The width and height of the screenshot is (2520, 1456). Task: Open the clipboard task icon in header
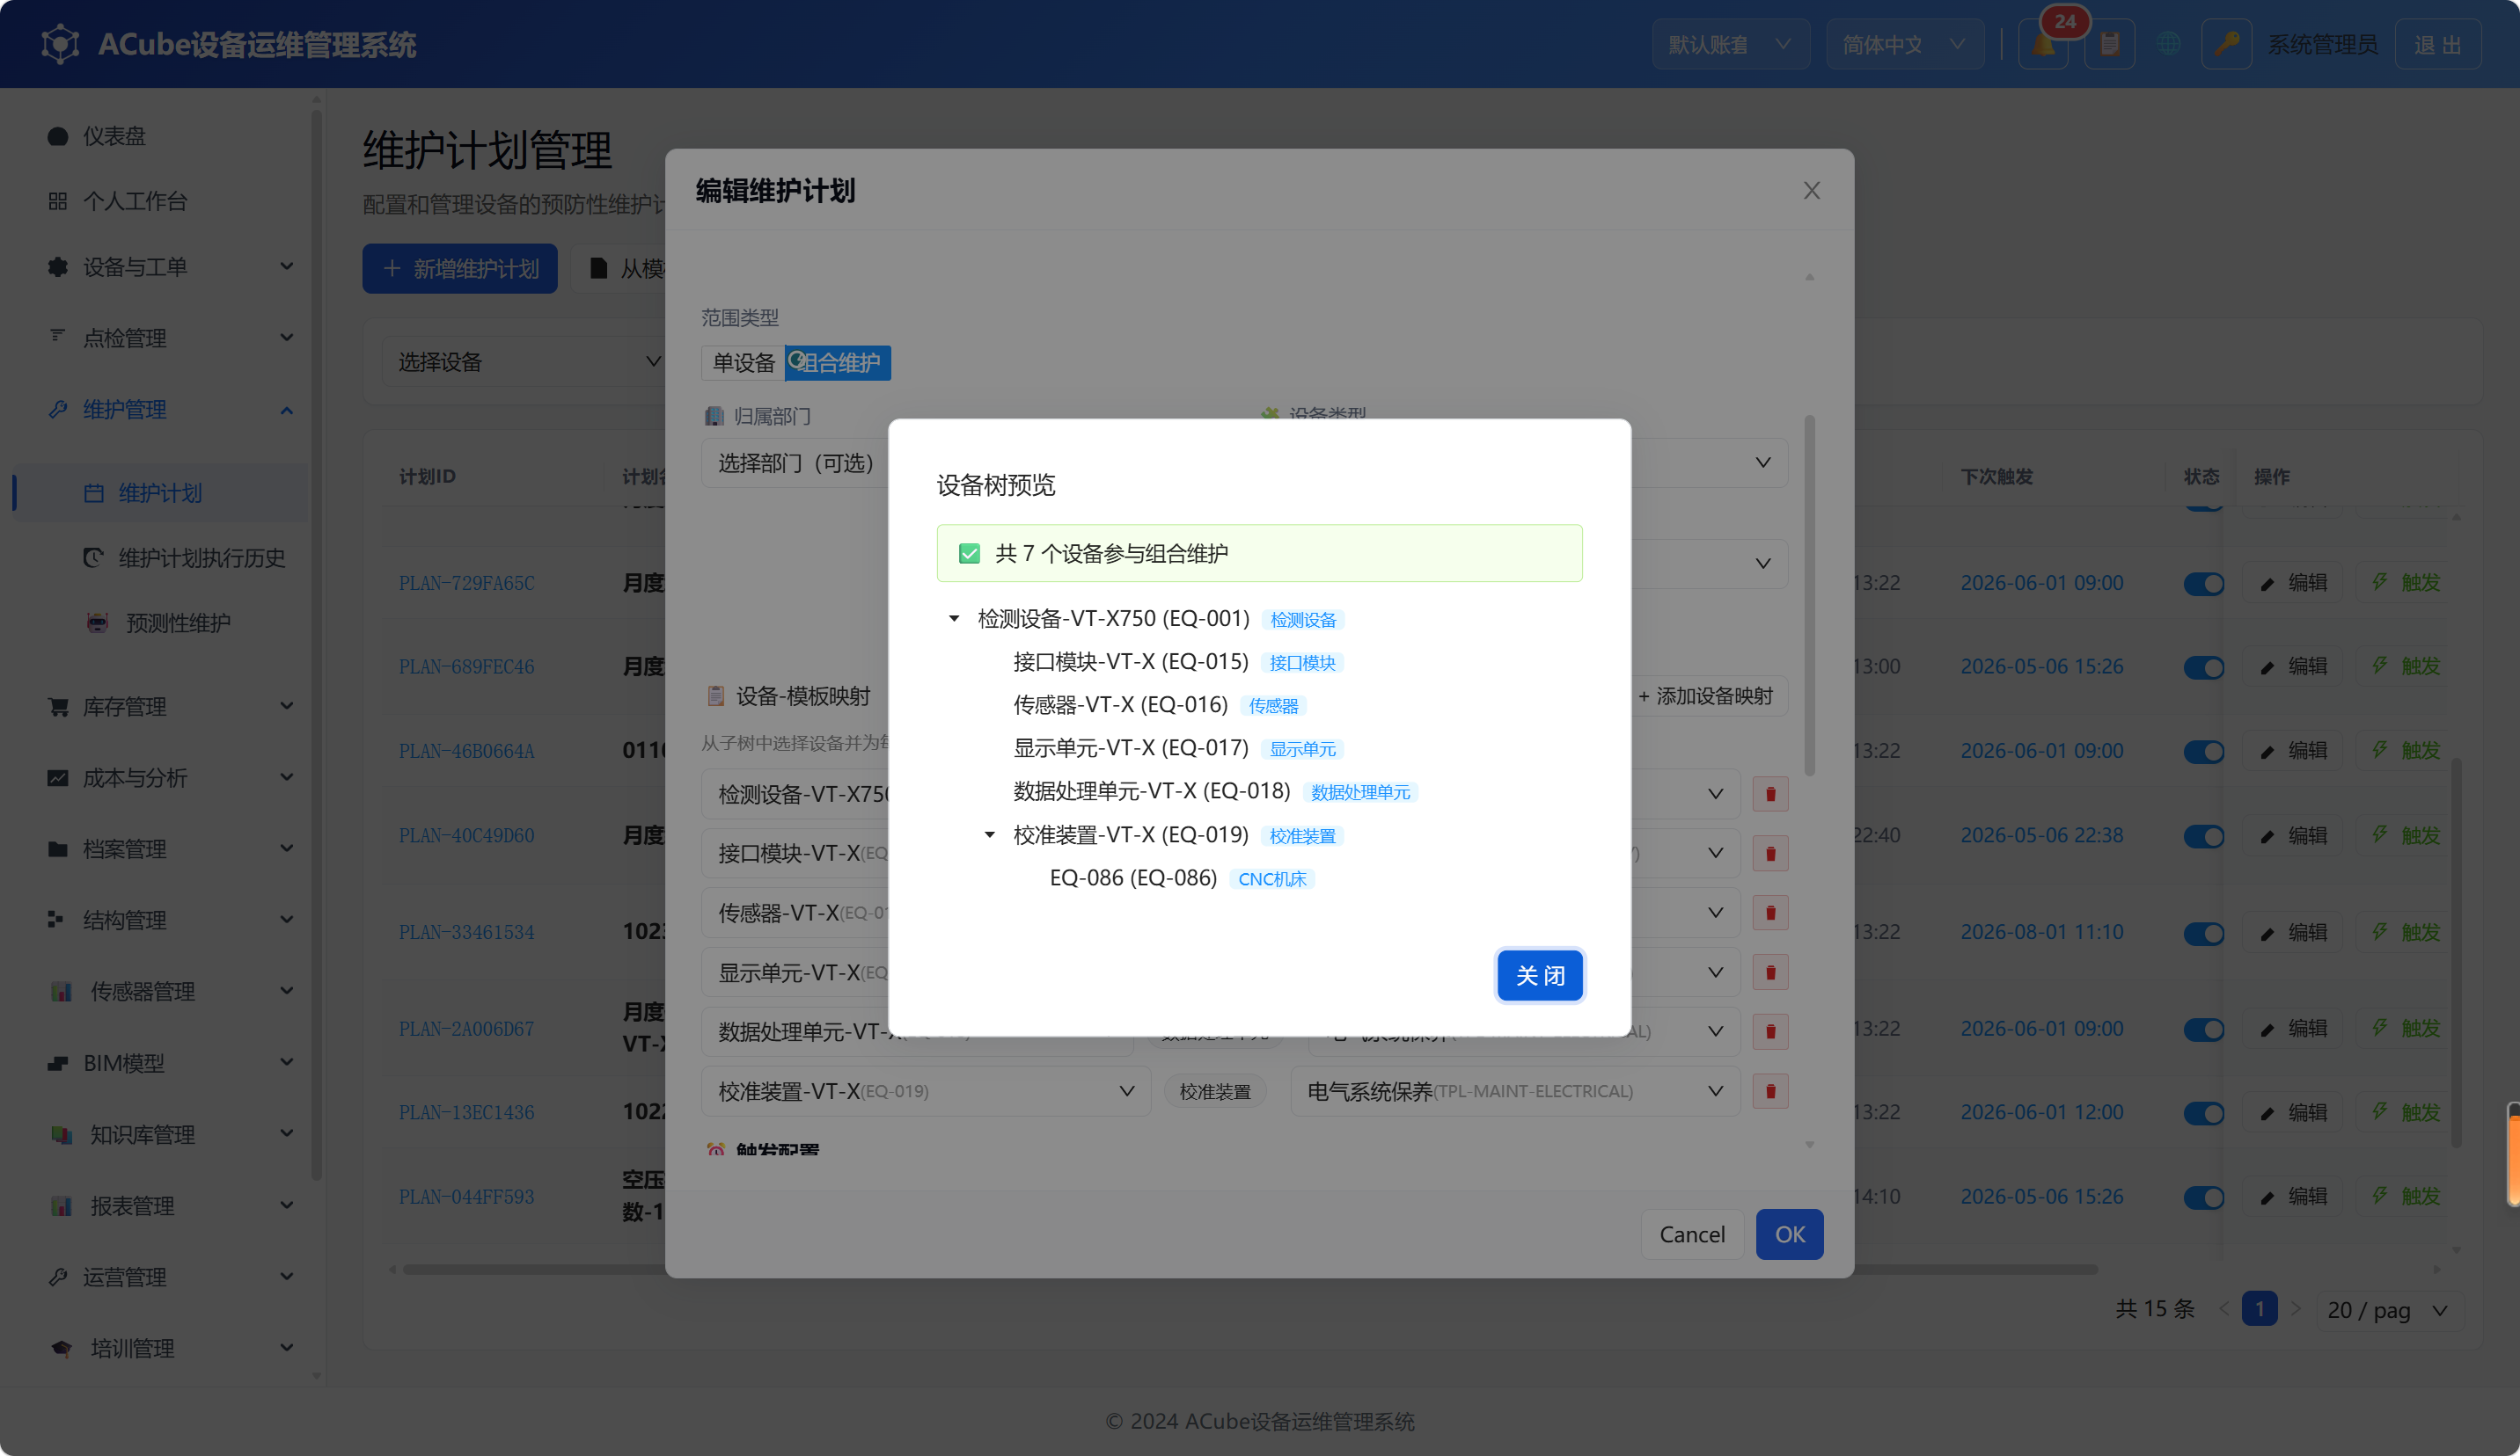pyautogui.click(x=2109, y=45)
